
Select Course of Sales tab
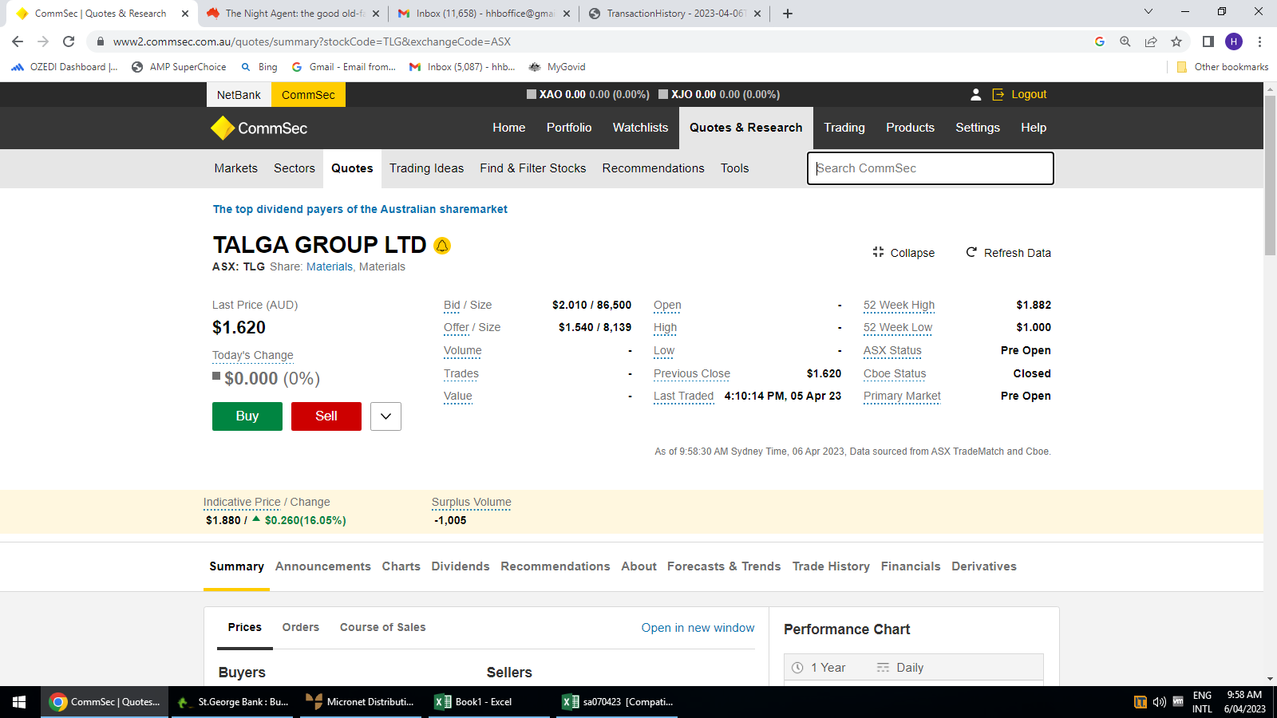[383, 627]
